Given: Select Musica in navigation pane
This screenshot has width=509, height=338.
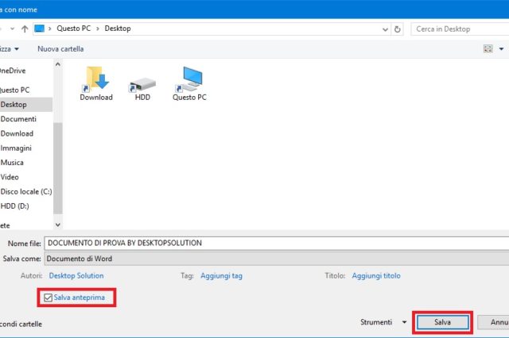Looking at the screenshot, I should pos(12,163).
